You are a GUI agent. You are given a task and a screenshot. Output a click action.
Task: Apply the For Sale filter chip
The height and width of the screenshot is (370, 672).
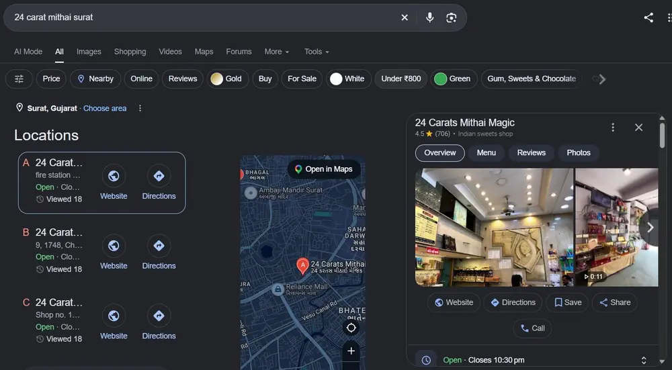302,79
